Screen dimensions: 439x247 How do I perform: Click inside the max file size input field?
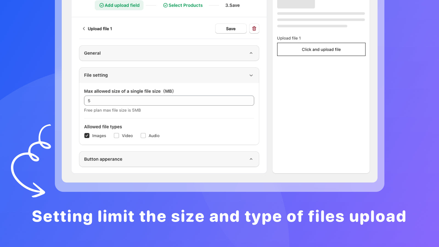pyautogui.click(x=169, y=100)
